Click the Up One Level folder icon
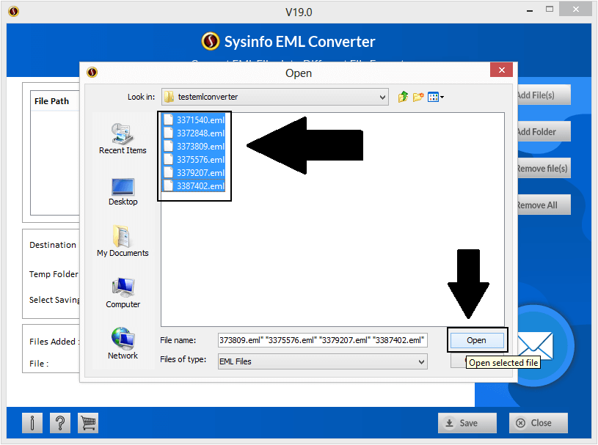 tap(403, 98)
